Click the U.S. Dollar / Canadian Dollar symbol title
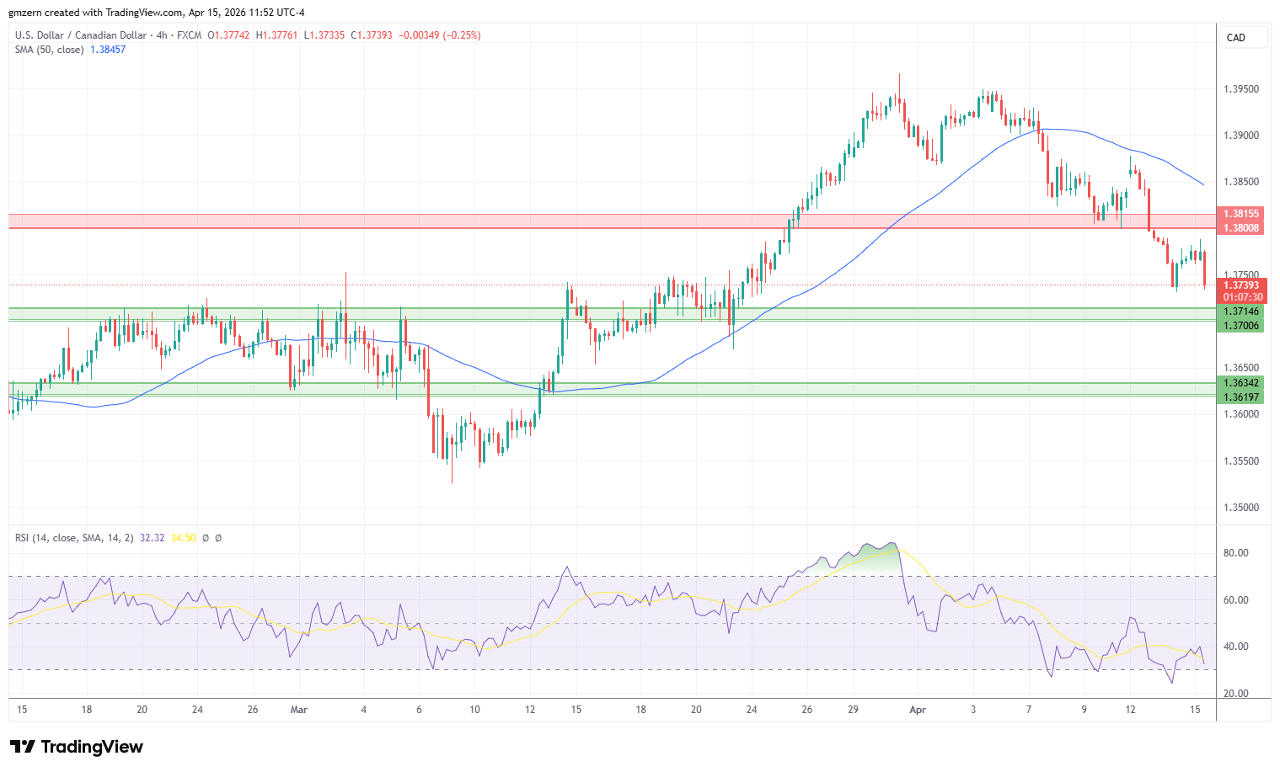 [79, 35]
